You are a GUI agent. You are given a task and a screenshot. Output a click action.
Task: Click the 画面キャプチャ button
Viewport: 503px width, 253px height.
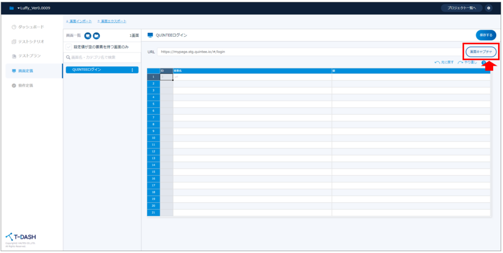pos(481,52)
